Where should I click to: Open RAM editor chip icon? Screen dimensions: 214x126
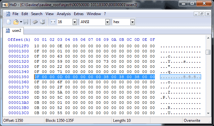35,22
